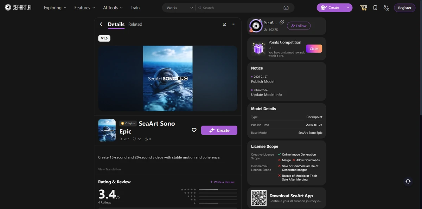
Task: Select Train in the navigation bar
Action: pyautogui.click(x=135, y=7)
